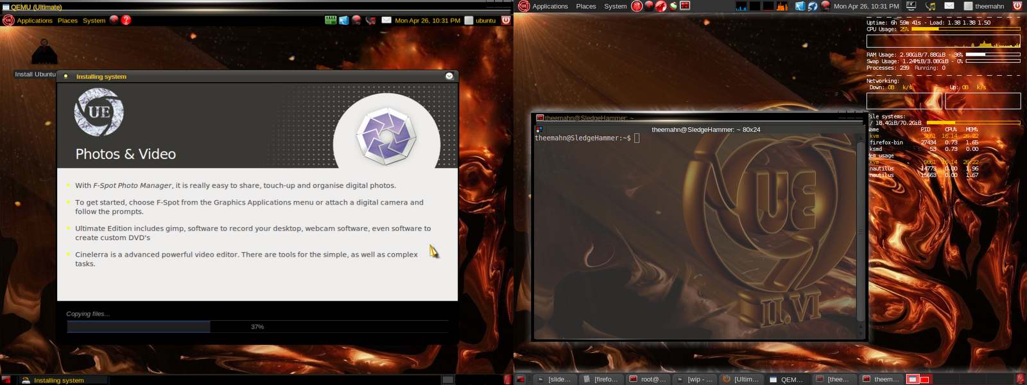
Task: Click the blue CPU graph applet in host panel
Action: 741,6
